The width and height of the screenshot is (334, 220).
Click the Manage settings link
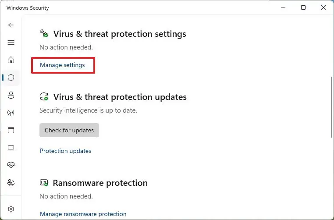click(x=62, y=65)
